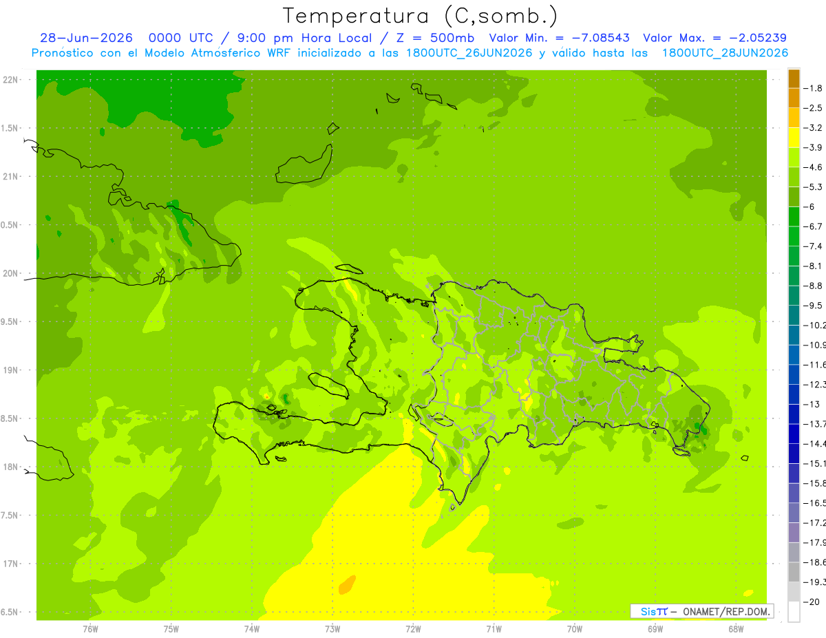Image resolution: width=826 pixels, height=638 pixels.
Task: Pick the grey swatch between -18.6 and -19.3
Action: pyautogui.click(x=794, y=572)
